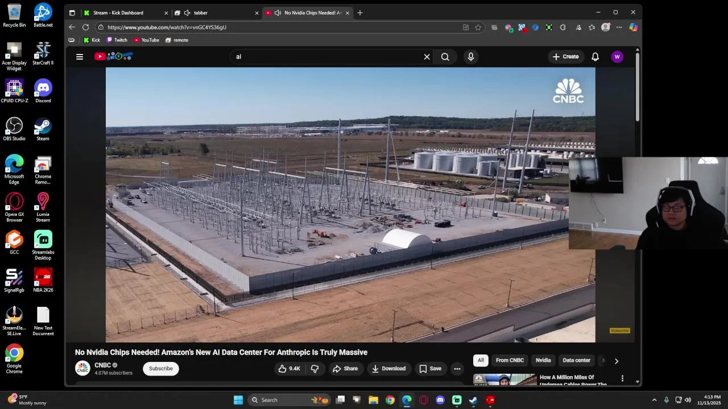This screenshot has height=409, width=728.
Task: Open the remote bookmarks folder
Action: pyautogui.click(x=176, y=40)
